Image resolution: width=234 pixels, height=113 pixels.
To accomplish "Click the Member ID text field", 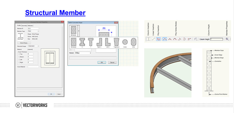I will point(33,28).
